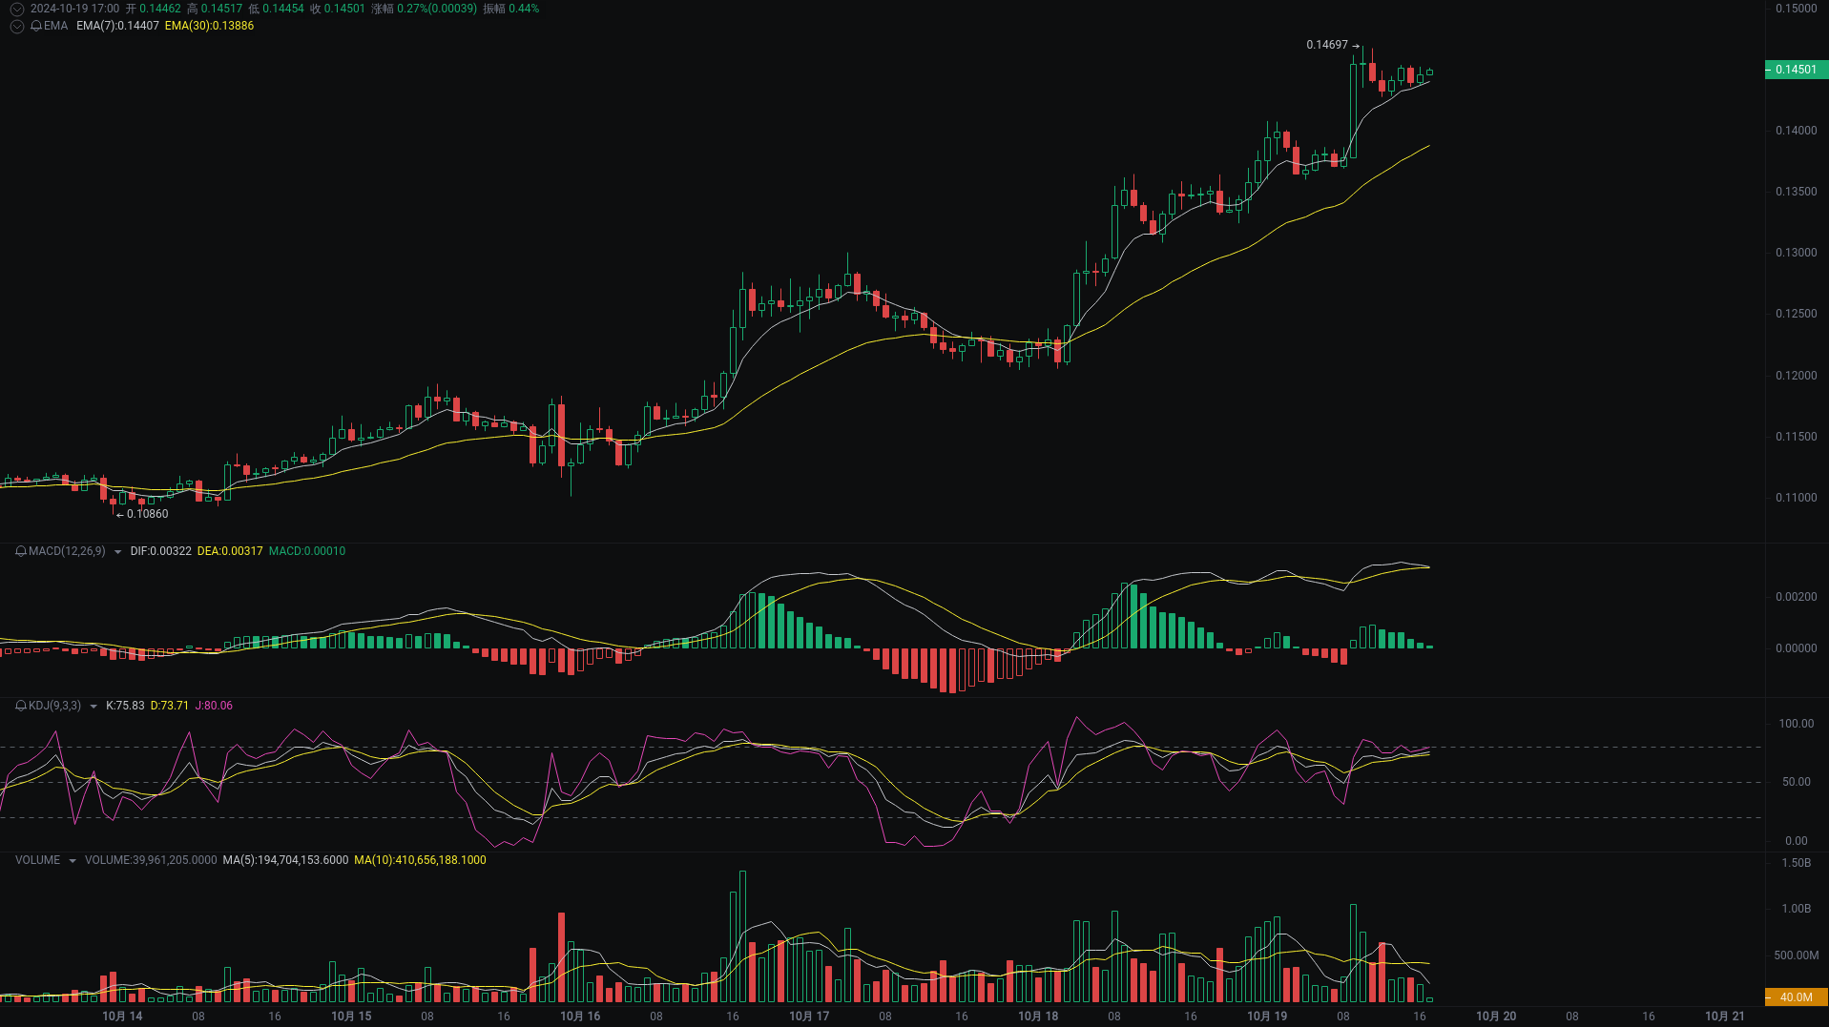Click the orange 40.0M volume tag

(1798, 997)
